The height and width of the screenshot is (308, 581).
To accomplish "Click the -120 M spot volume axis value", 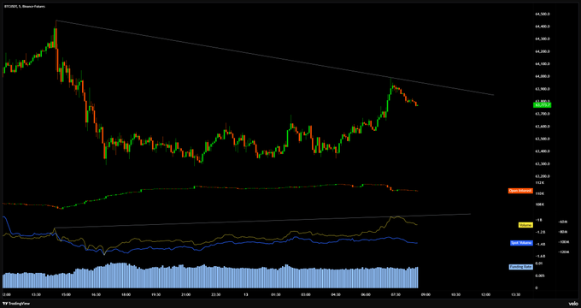I will click(564, 252).
